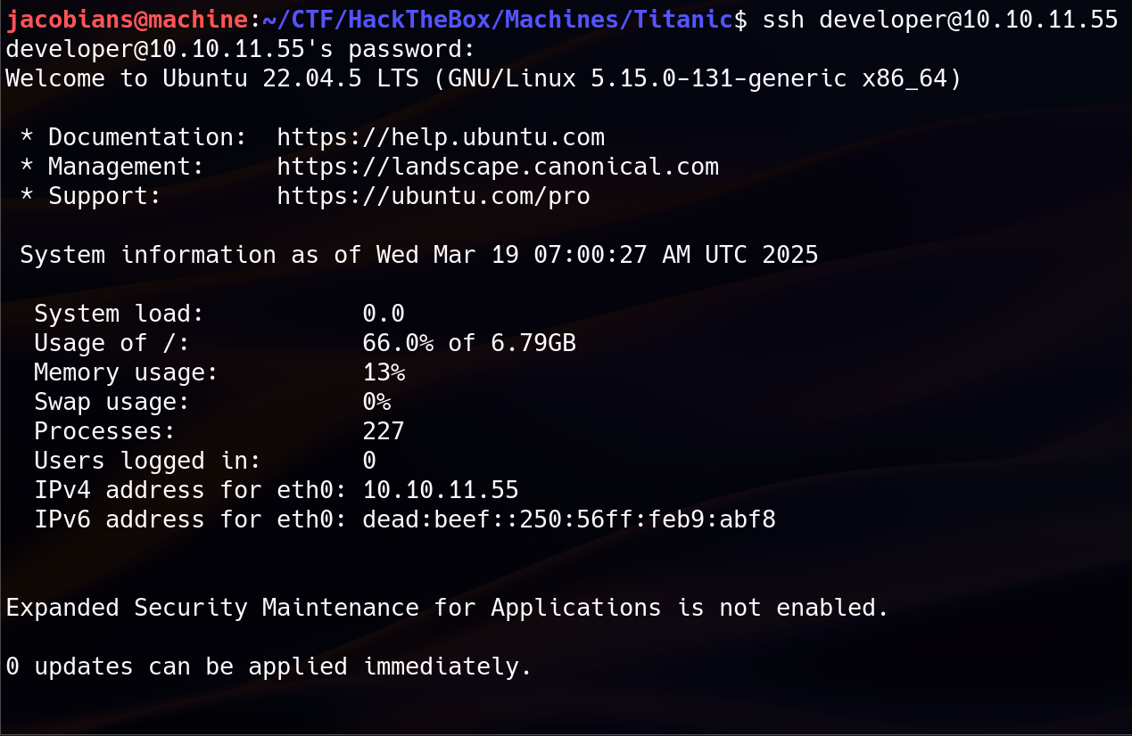Image resolution: width=1132 pixels, height=736 pixels.
Task: Click the 0 updates can be applied line
Action: (x=269, y=666)
